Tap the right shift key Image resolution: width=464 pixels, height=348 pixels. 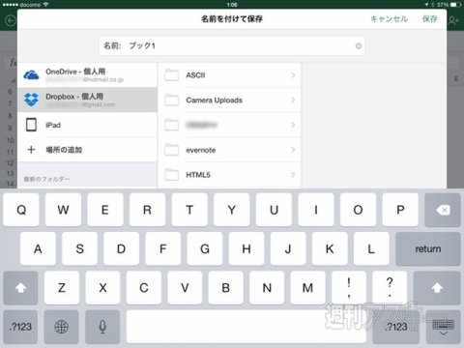coord(437,288)
